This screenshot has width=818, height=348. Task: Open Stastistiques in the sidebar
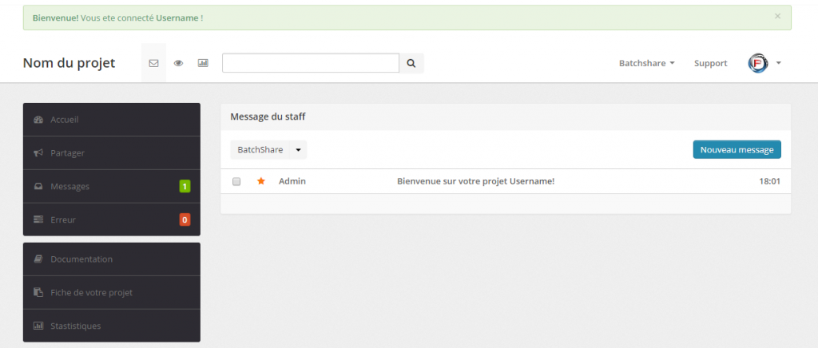(x=112, y=326)
